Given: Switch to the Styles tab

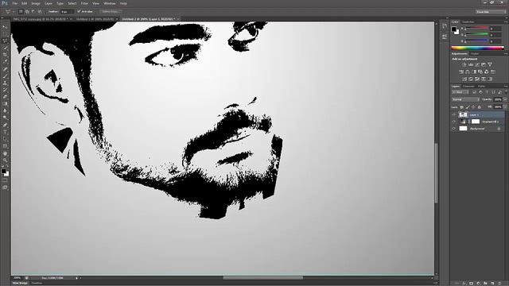Looking at the screenshot, I should 475,54.
